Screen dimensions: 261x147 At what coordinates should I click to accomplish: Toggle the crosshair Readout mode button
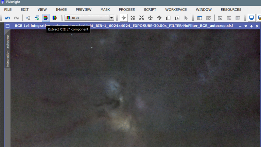click(x=124, y=18)
